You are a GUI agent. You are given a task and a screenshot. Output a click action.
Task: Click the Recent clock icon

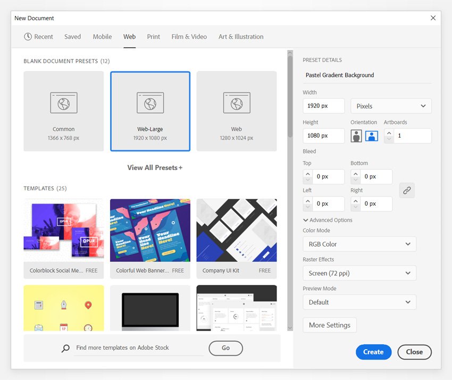click(x=28, y=37)
